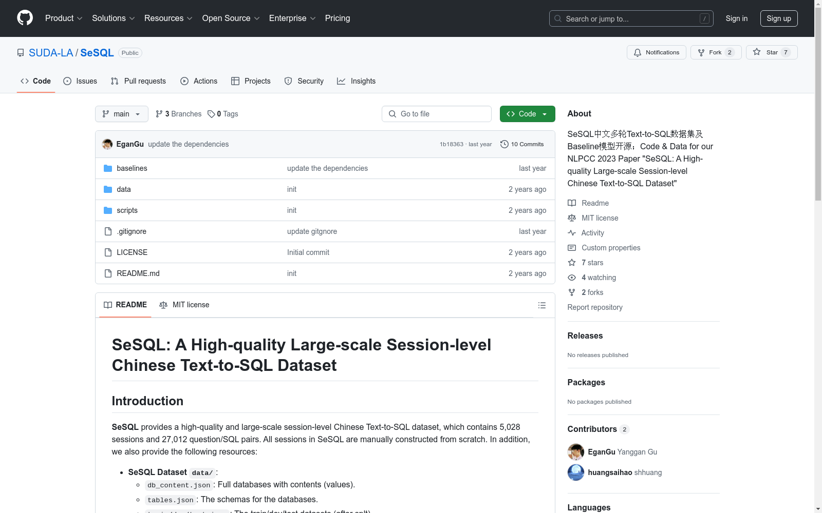The height and width of the screenshot is (513, 822).
Task: Expand the Solutions menu
Action: [114, 18]
